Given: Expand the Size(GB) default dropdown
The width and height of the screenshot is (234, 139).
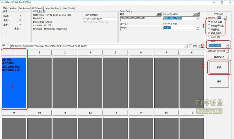Looking at the screenshot, I should [x=227, y=51].
